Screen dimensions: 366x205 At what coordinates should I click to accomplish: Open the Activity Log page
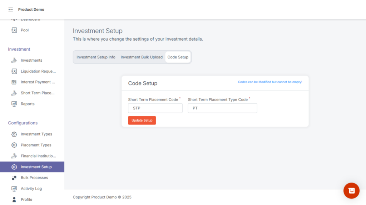tap(31, 189)
